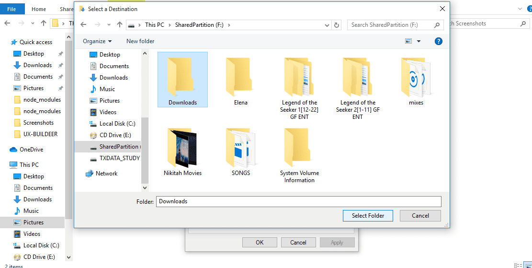Select Documents in dialog navigation tree
The height and width of the screenshot is (268, 532).
114,66
